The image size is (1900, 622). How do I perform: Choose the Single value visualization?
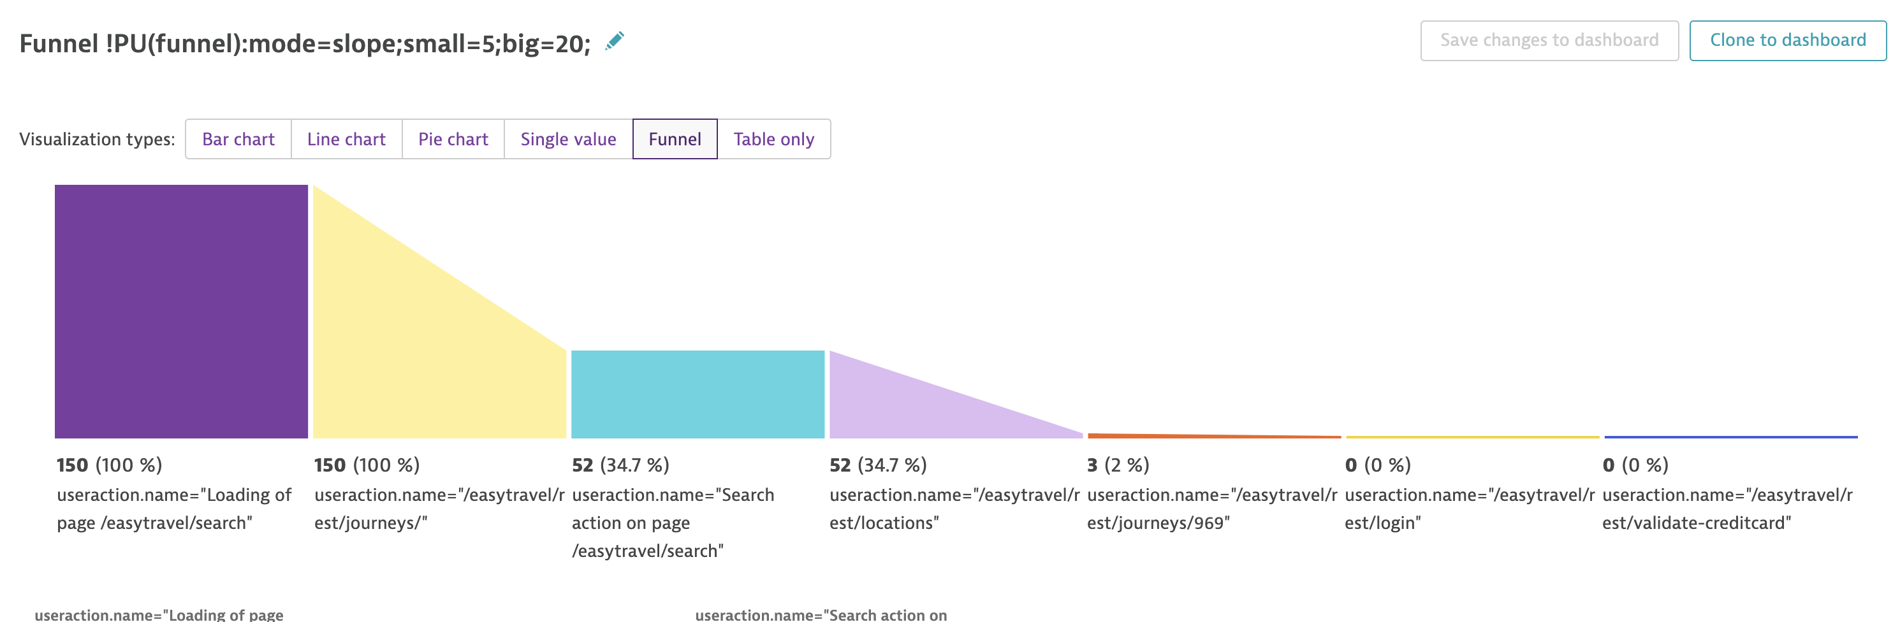click(568, 138)
